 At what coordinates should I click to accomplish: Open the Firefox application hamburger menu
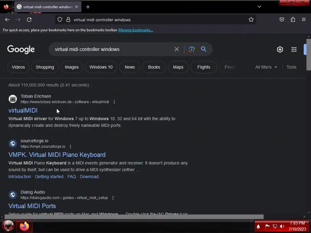coord(304,19)
